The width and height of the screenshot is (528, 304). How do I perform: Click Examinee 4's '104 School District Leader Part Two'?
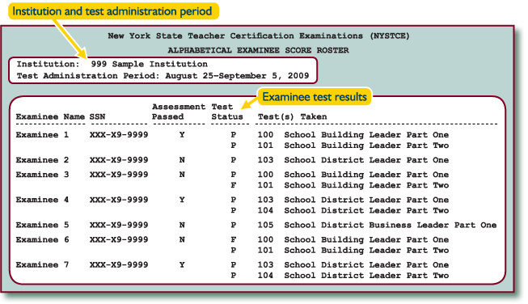[x=353, y=210]
